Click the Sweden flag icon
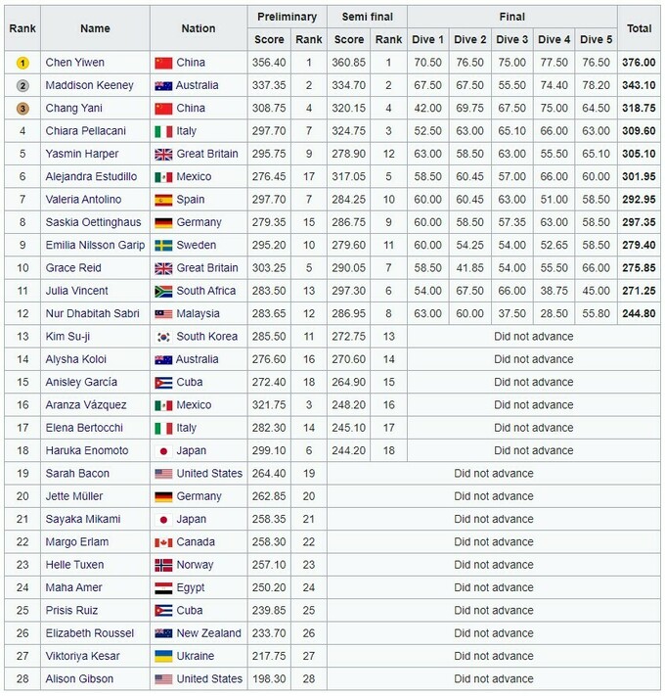The image size is (665, 696). point(163,246)
